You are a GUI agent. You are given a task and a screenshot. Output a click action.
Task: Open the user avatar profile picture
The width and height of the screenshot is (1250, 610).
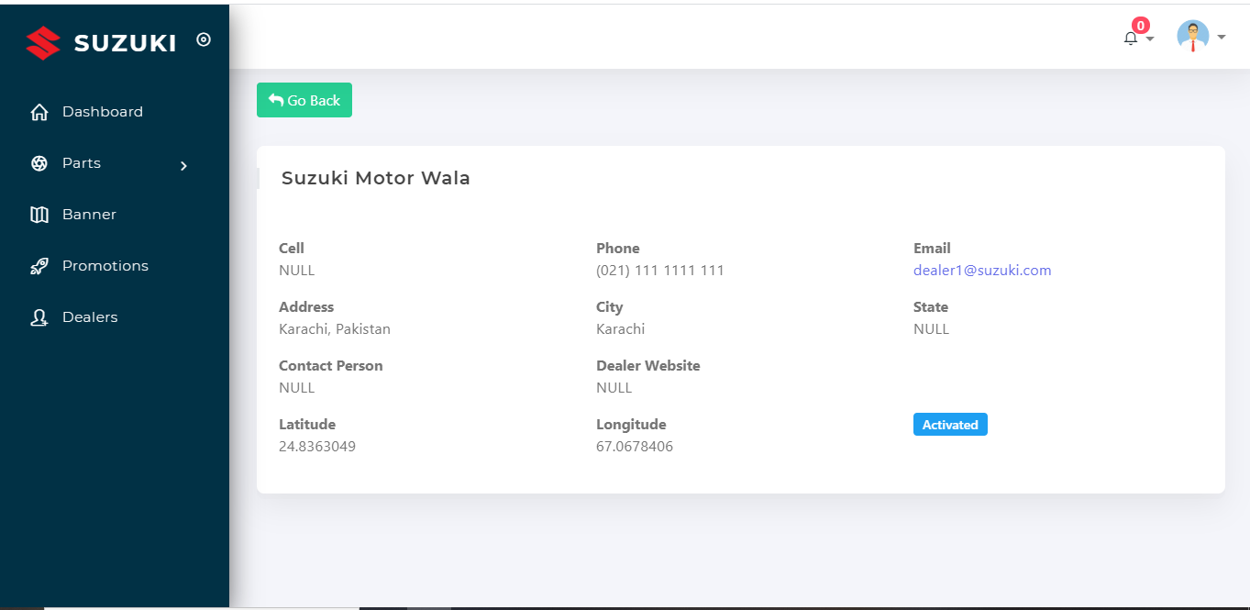(1193, 36)
